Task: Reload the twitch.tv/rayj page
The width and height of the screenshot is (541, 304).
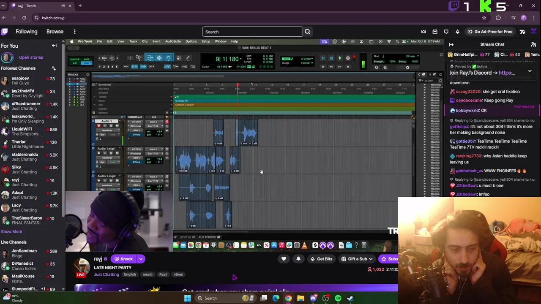Action: 24,18
